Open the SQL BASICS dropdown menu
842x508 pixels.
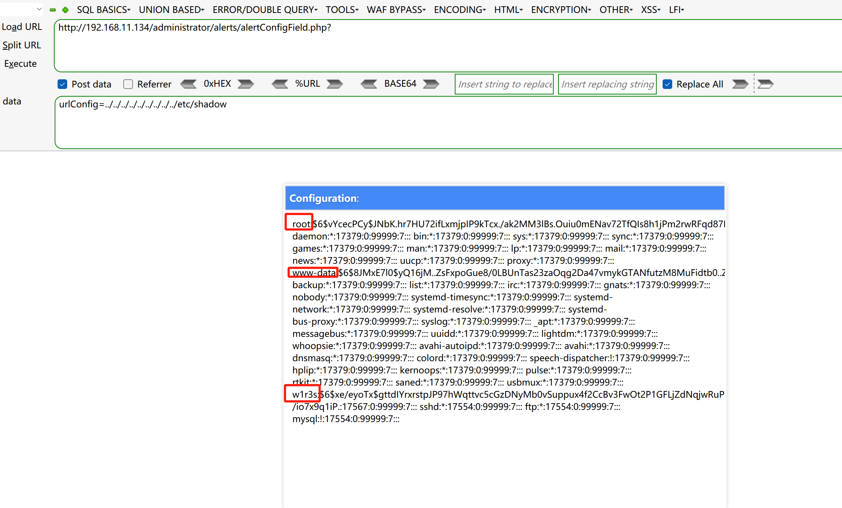(103, 10)
